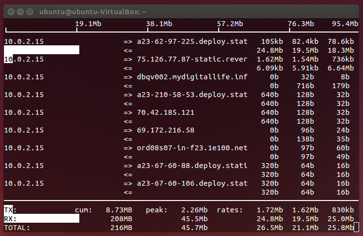The width and height of the screenshot is (363, 236).
Task: Click the 6.64Mb rate value
Action: coord(340,68)
